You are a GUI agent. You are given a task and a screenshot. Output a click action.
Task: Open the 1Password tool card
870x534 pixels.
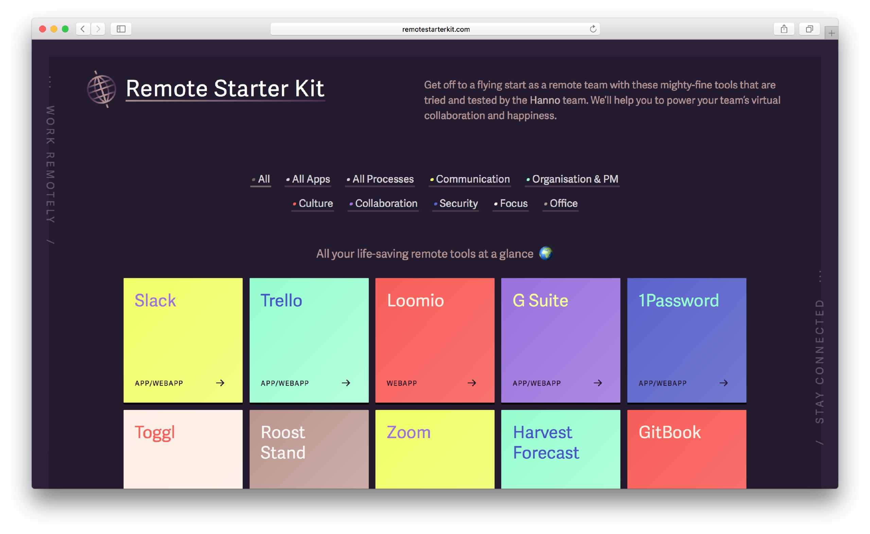pos(687,340)
